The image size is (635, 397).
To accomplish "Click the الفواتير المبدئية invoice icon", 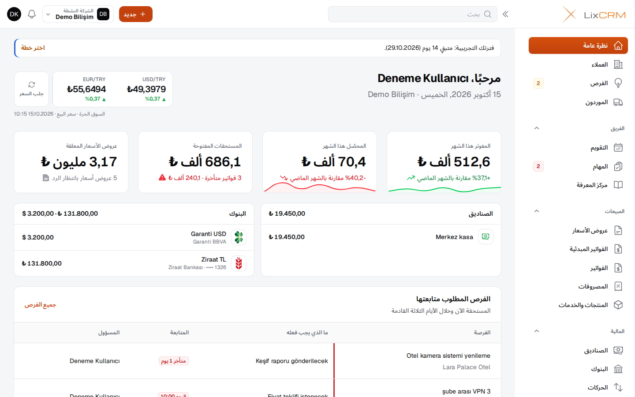I will pyautogui.click(x=618, y=249).
